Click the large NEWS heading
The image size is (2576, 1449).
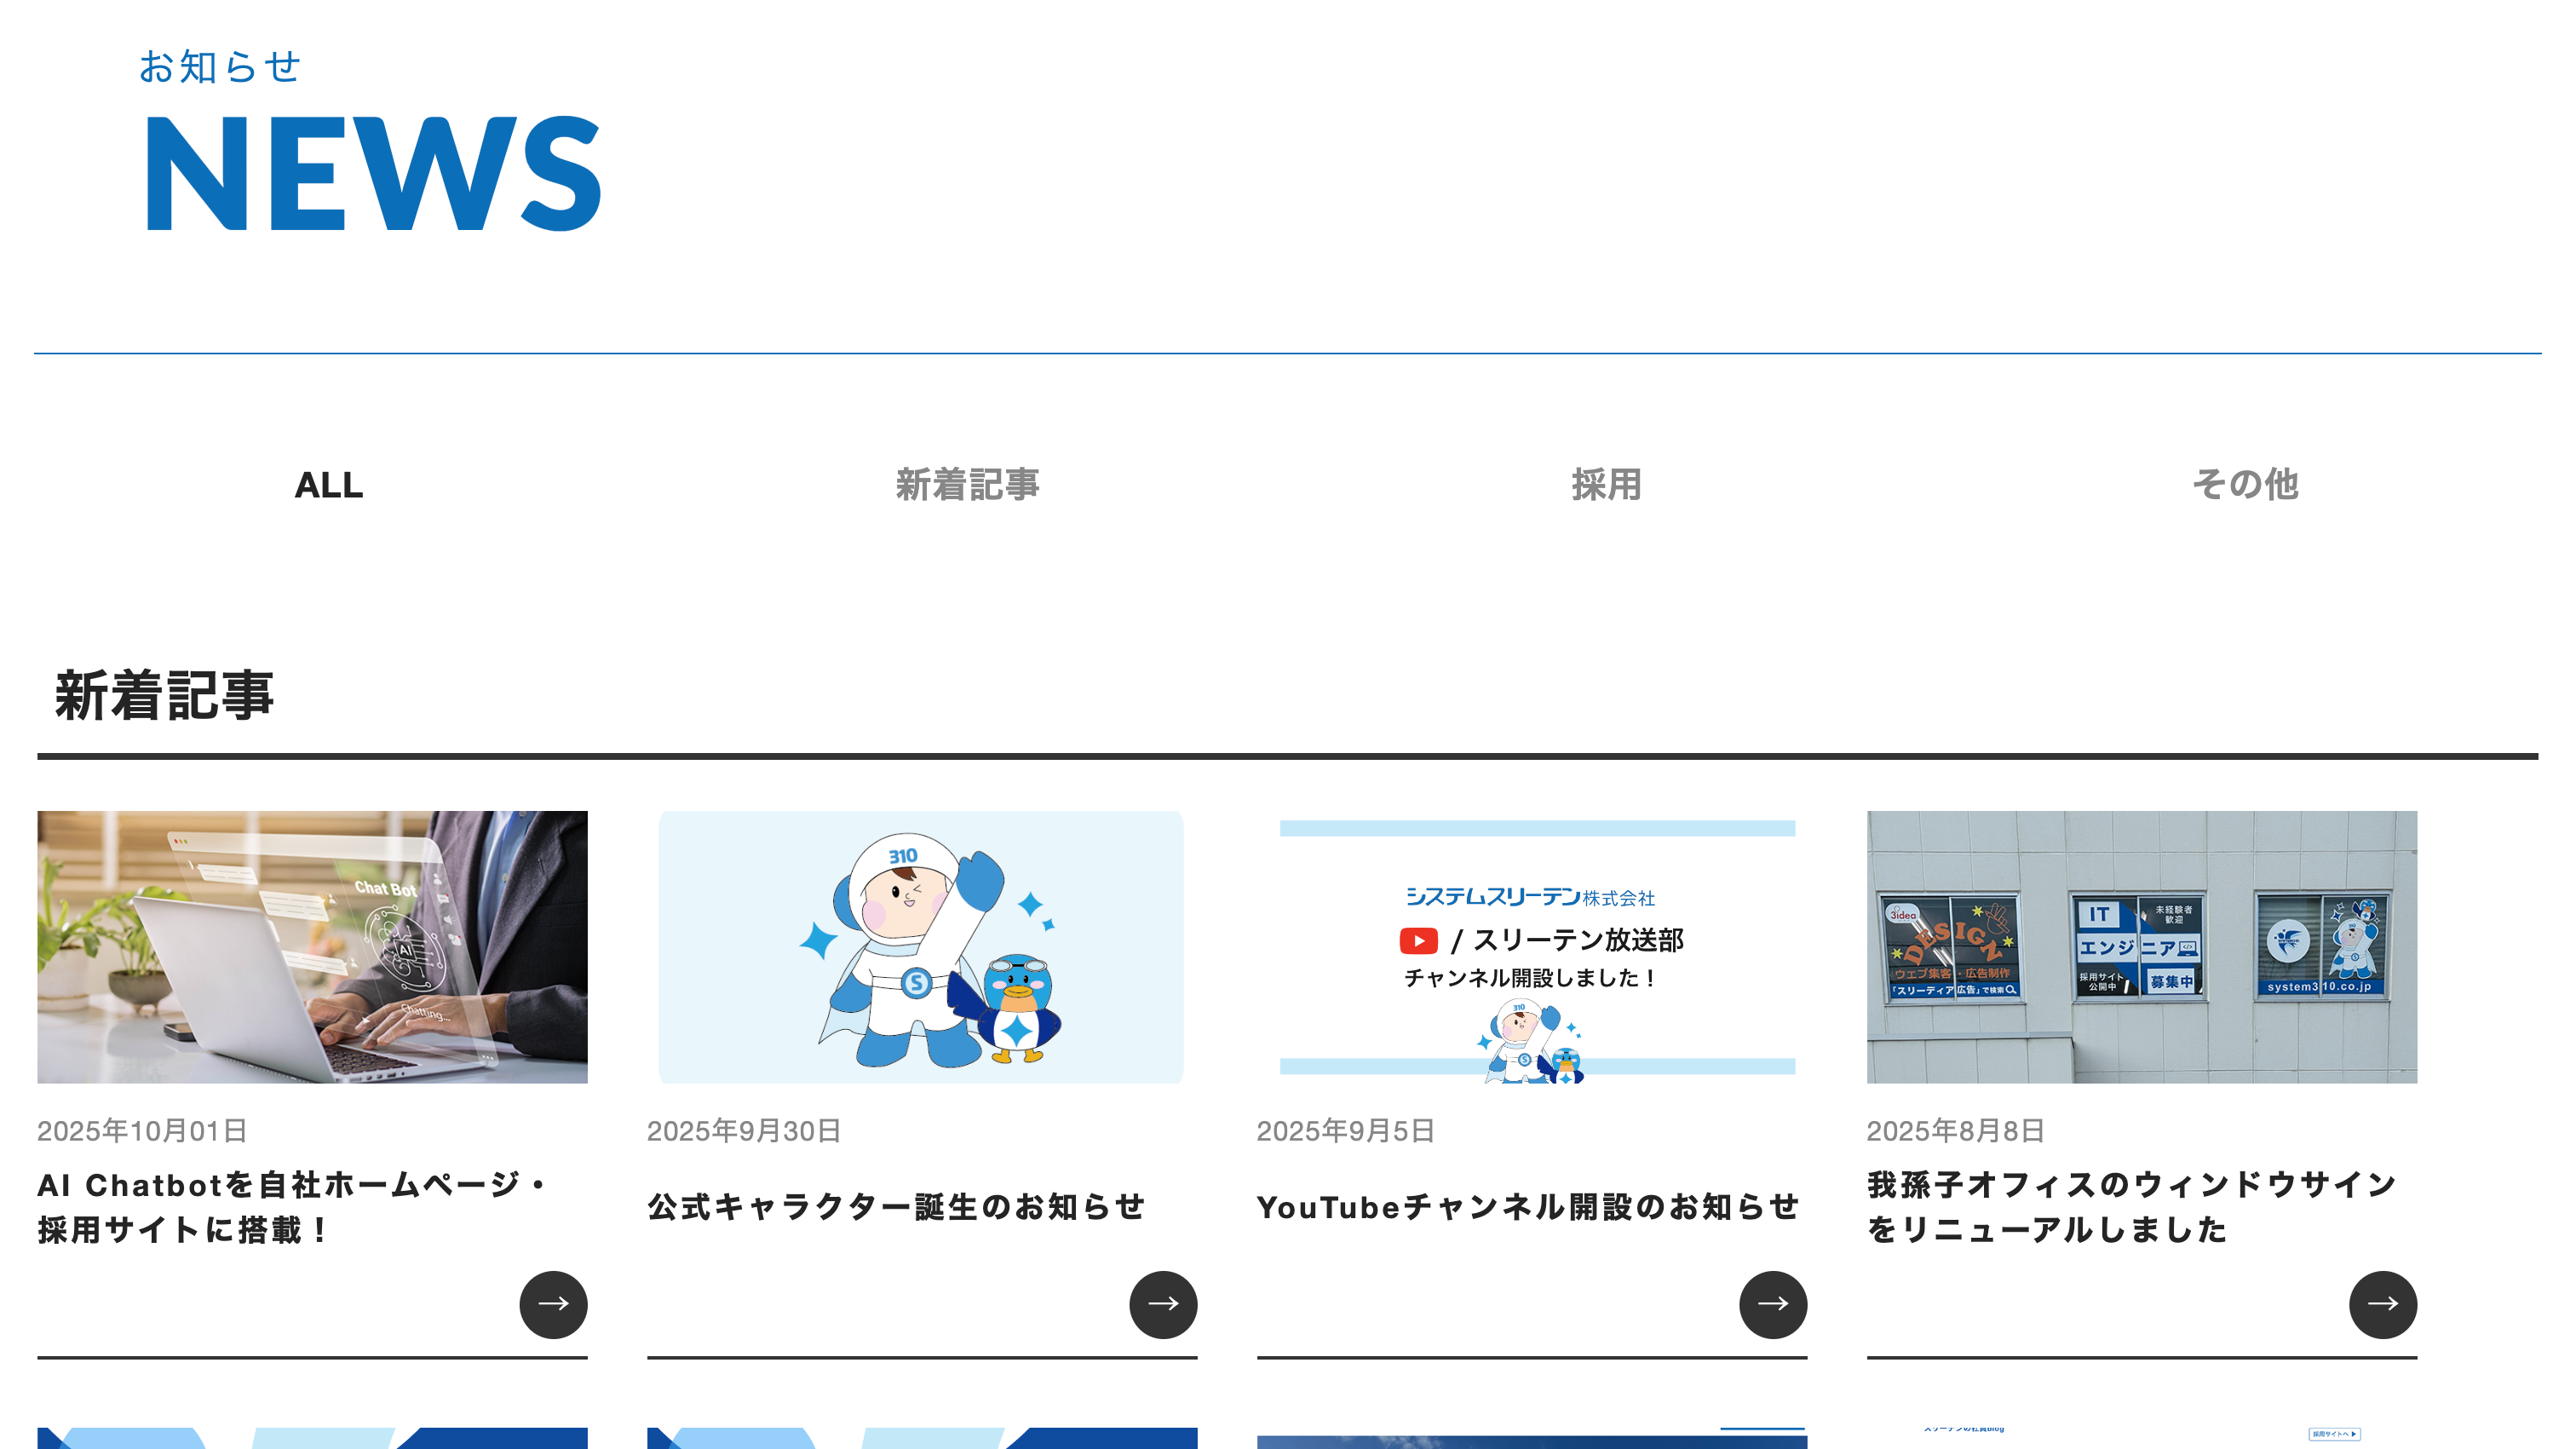[x=373, y=174]
